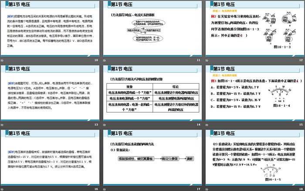Click slide number label 10
The height and width of the screenshot is (191, 305).
[96, 60]
